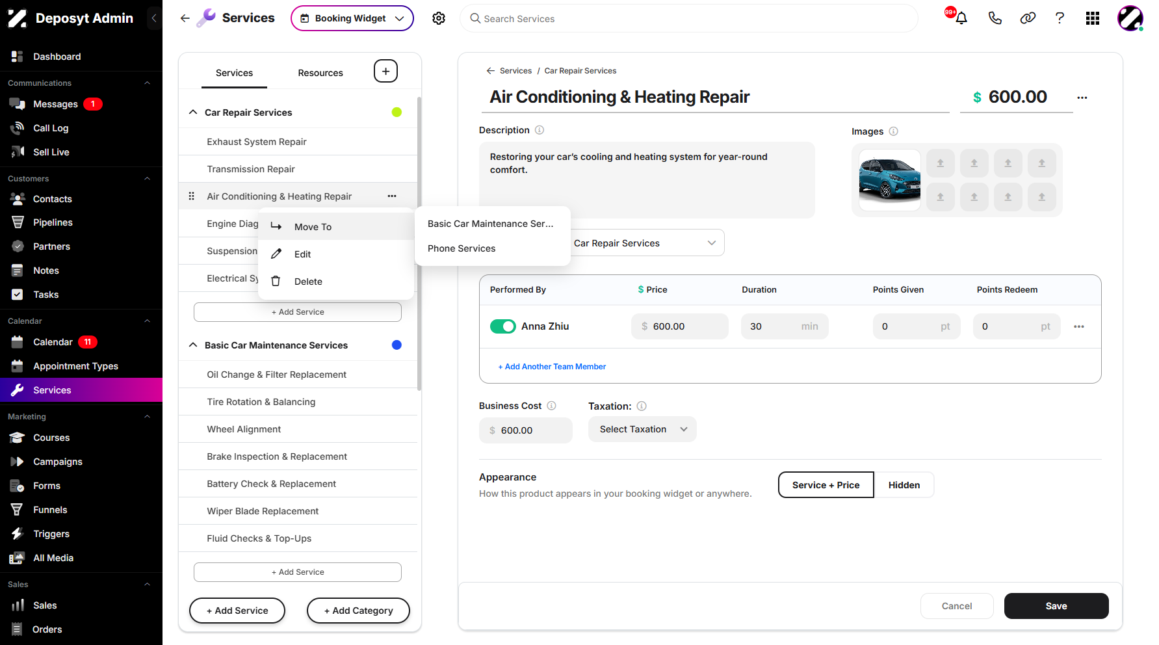Click + Add Another Team Member link

pos(552,367)
